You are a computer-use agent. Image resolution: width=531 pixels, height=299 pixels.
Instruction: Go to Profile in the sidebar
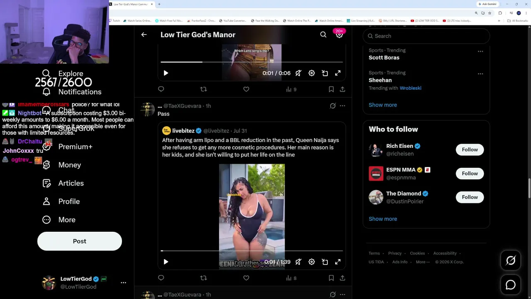61,201
